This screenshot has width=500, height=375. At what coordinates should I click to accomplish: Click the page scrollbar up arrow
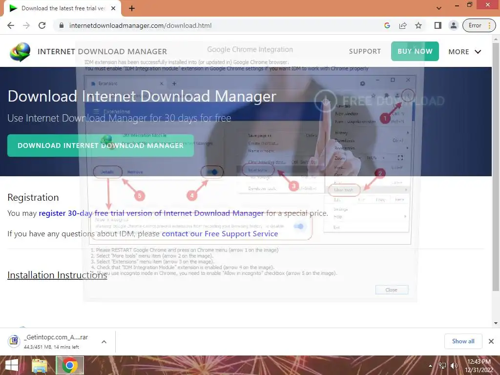point(496,39)
